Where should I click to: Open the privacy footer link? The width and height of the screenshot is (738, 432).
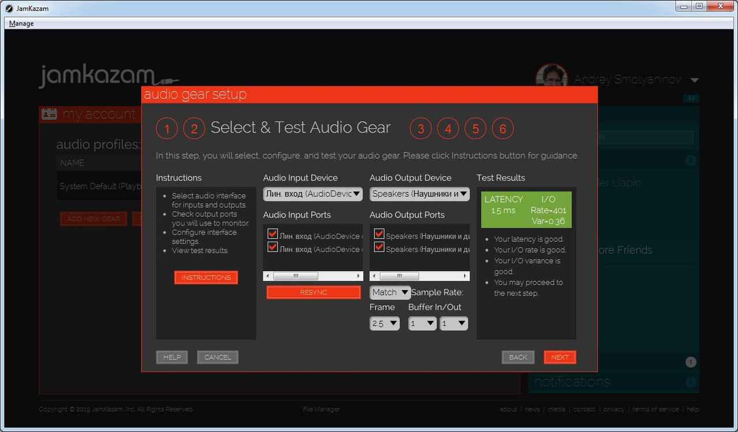[x=614, y=409]
